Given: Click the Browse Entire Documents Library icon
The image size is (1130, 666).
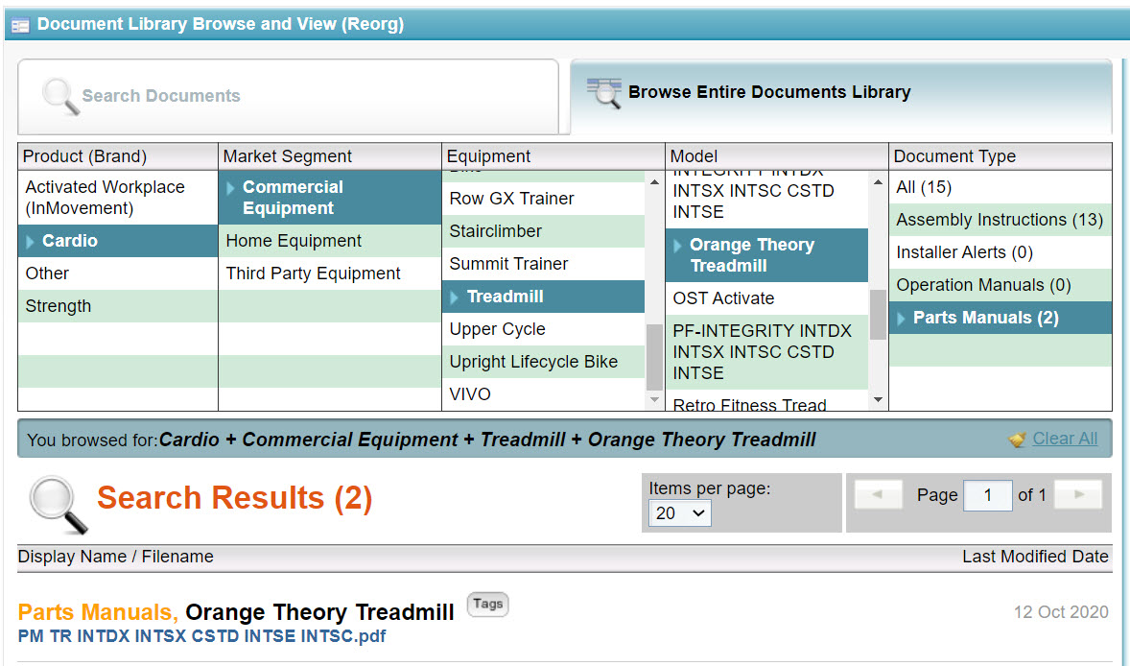Looking at the screenshot, I should 604,93.
